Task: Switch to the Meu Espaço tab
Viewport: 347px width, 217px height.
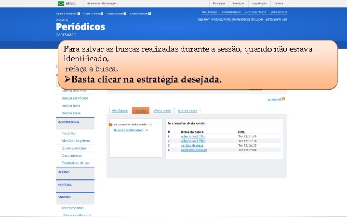Action: click(120, 110)
